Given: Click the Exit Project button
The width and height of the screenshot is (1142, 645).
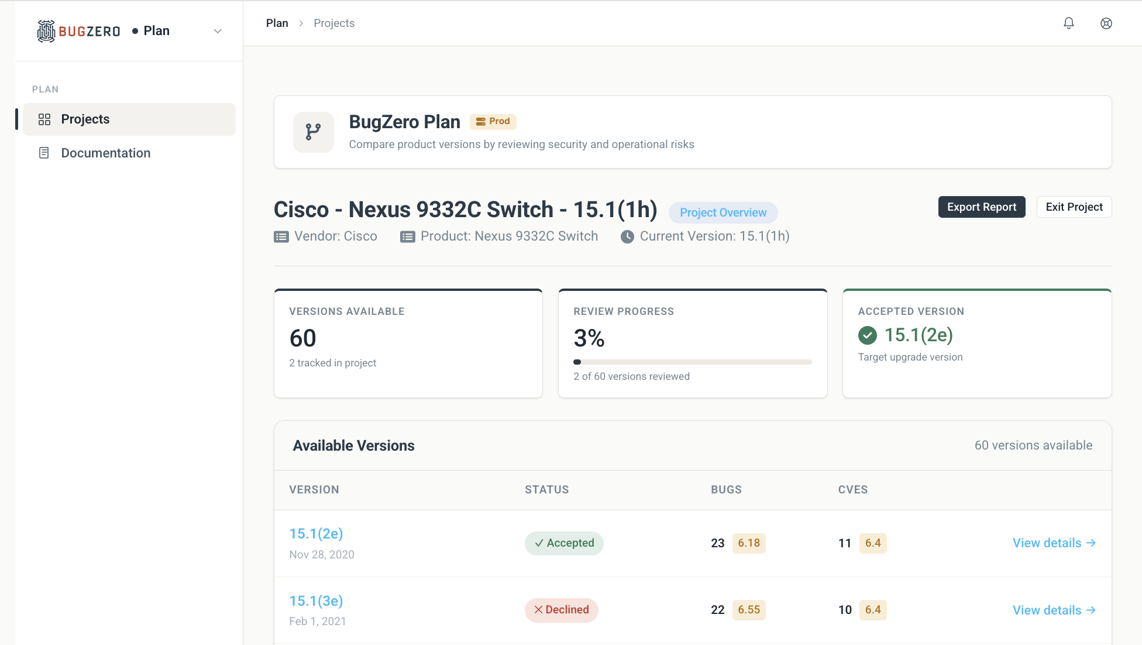Looking at the screenshot, I should pos(1074,207).
